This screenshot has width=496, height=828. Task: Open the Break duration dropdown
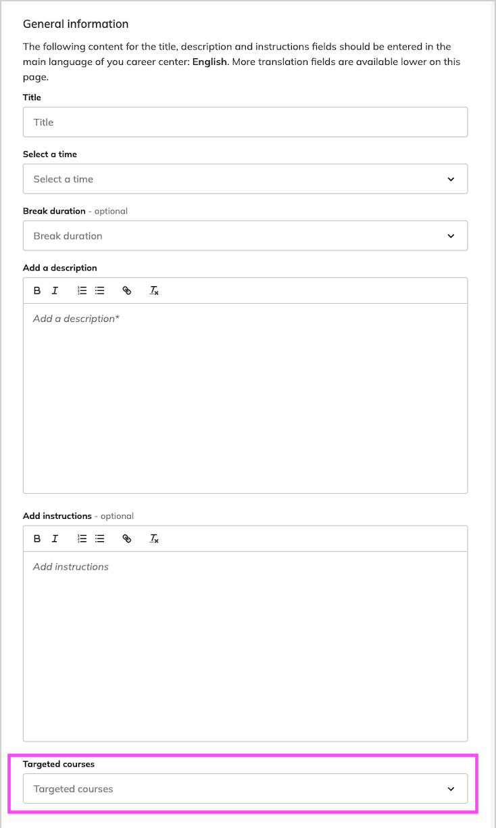coord(245,236)
